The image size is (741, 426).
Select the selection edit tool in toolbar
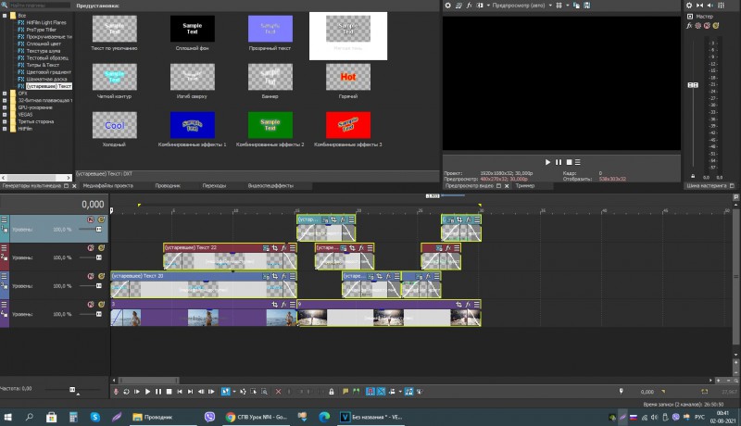(x=253, y=392)
